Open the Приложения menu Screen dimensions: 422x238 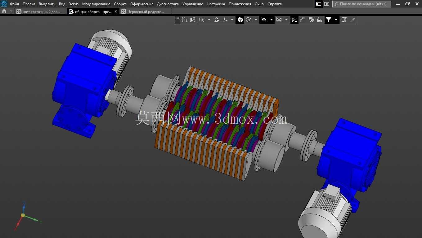(x=240, y=4)
